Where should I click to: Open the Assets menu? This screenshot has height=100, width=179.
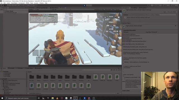click(x=8, y=3)
